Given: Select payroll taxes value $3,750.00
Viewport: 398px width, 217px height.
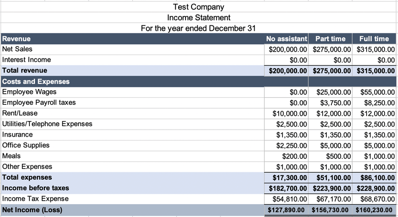Looking at the screenshot, I should (330, 103).
